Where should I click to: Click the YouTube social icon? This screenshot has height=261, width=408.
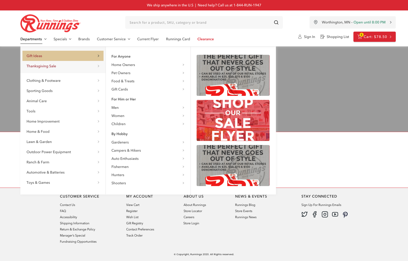[335, 214]
